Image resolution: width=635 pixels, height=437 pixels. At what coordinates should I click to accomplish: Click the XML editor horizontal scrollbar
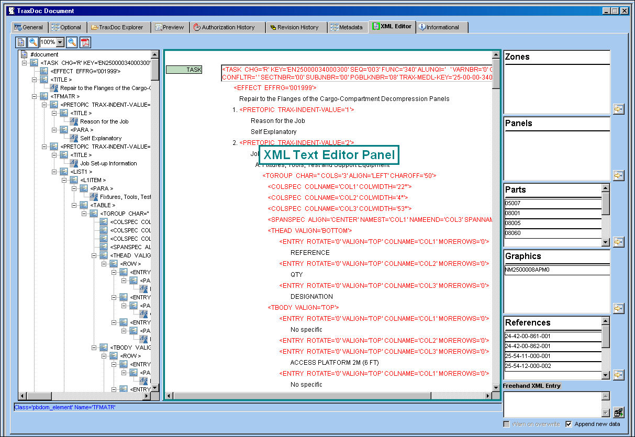[329, 395]
